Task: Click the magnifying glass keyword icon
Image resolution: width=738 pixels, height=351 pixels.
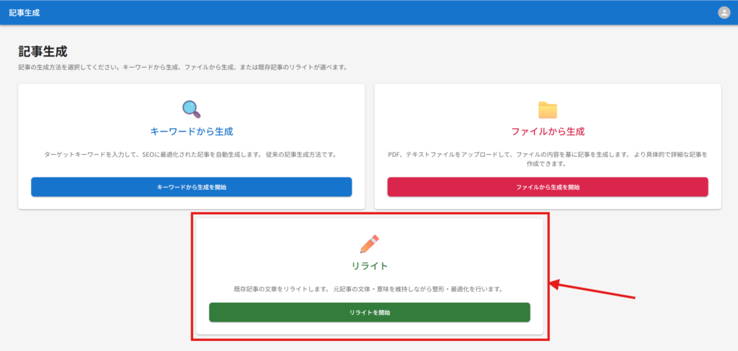Action: tap(191, 109)
